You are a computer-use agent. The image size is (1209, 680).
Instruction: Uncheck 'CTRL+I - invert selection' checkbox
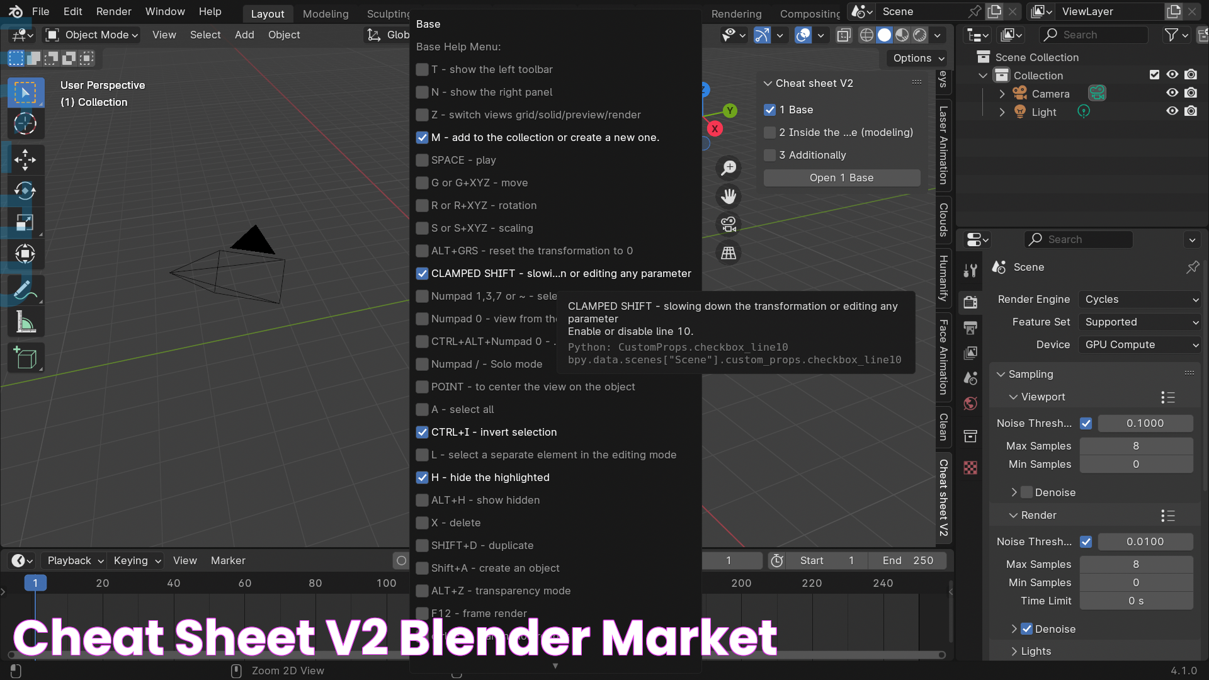422,433
